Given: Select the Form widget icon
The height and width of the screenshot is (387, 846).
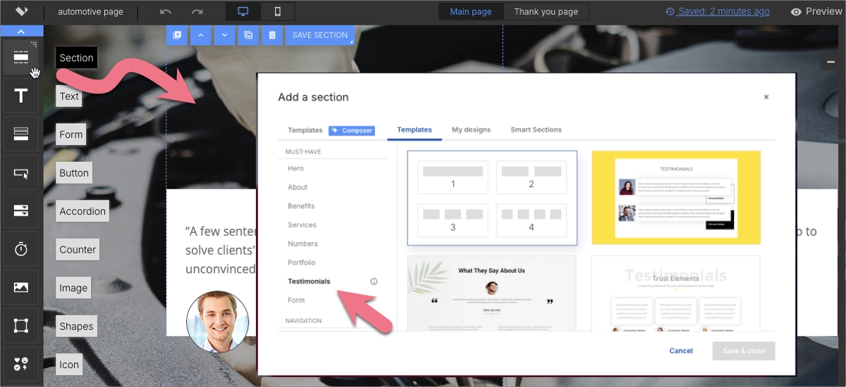Looking at the screenshot, I should (21, 134).
